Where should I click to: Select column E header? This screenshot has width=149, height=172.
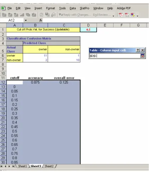pyautogui.click(x=105, y=25)
